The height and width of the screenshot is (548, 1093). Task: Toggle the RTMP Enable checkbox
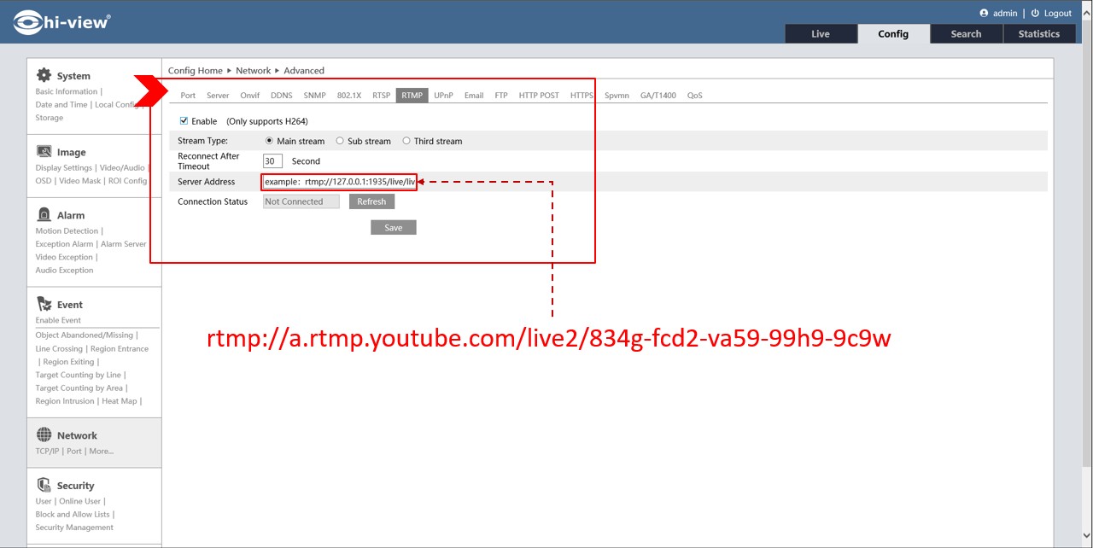coord(184,121)
